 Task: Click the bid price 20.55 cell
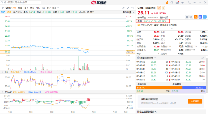click(153, 91)
